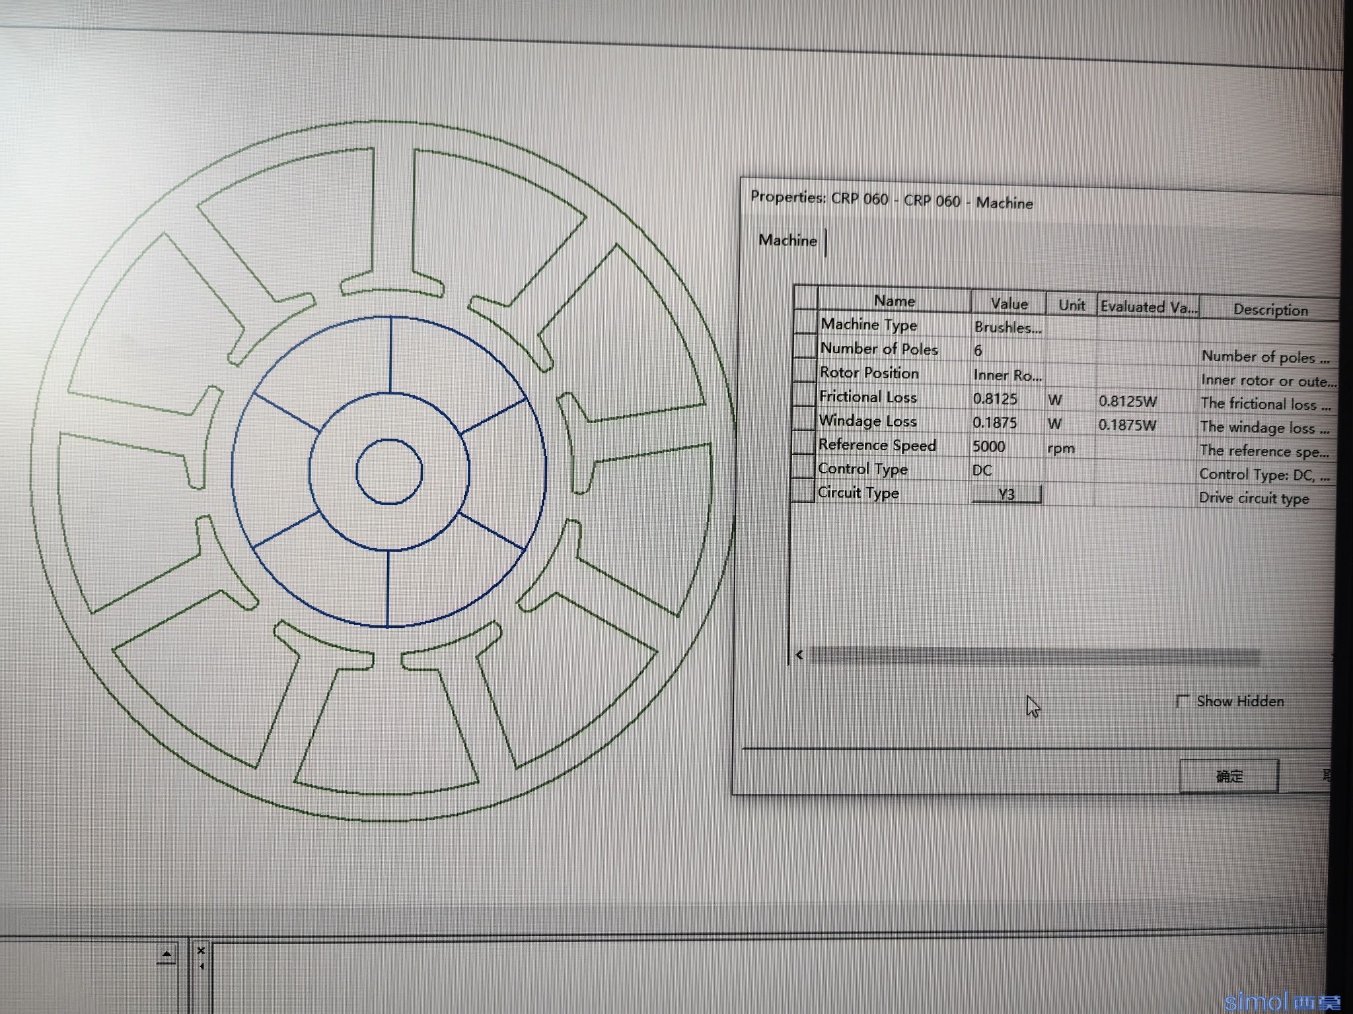Screen dimensions: 1353x1014
Task: Open the Circuit Type Y3 button
Action: click(x=1006, y=494)
